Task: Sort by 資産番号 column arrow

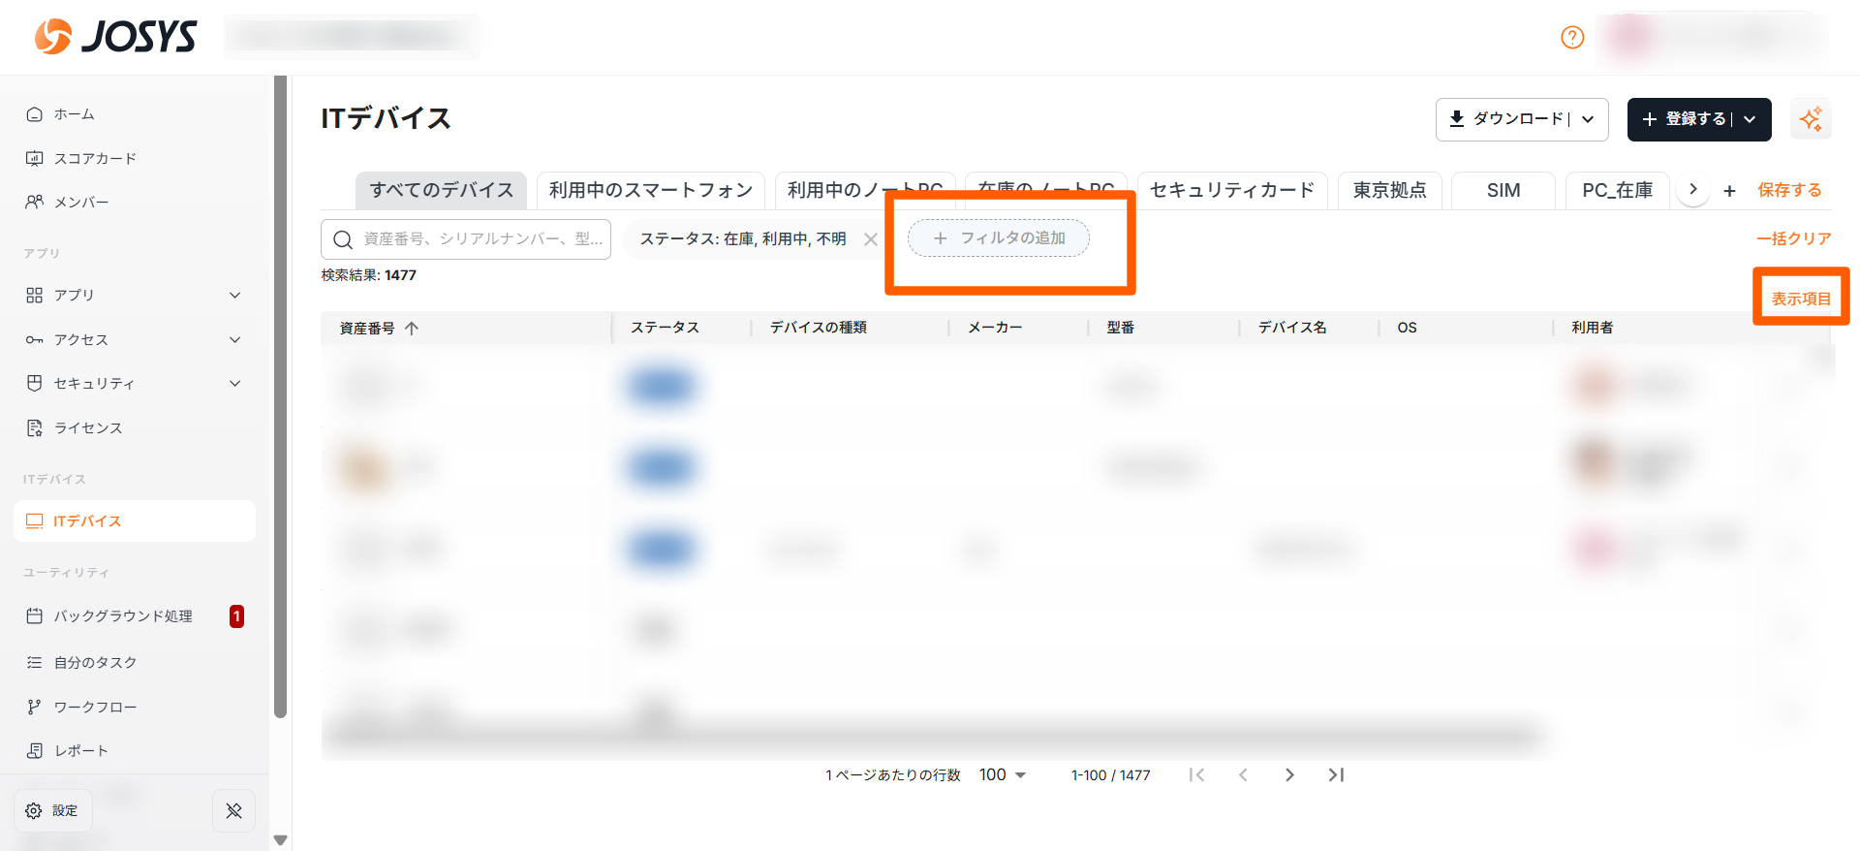Action: coord(412,329)
